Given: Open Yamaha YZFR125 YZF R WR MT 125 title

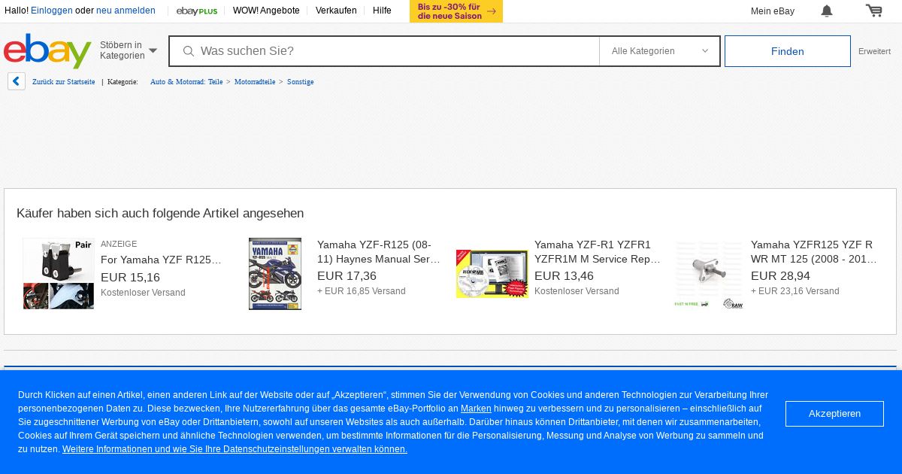Looking at the screenshot, I should point(814,252).
